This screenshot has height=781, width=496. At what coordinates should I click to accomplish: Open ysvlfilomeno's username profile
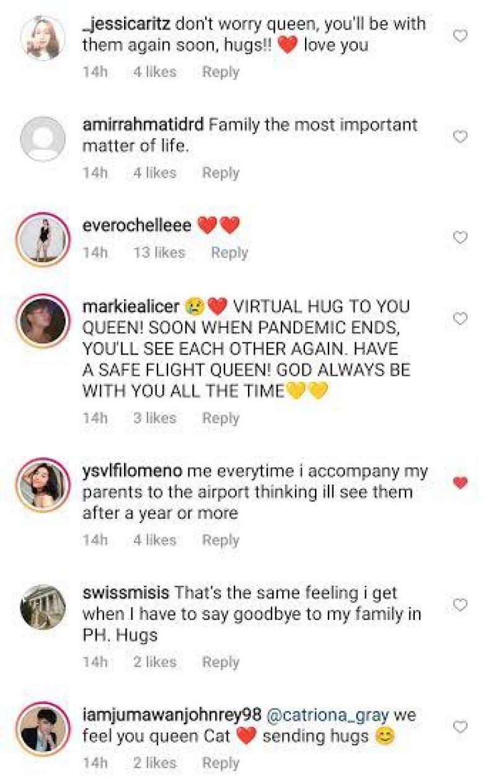132,471
